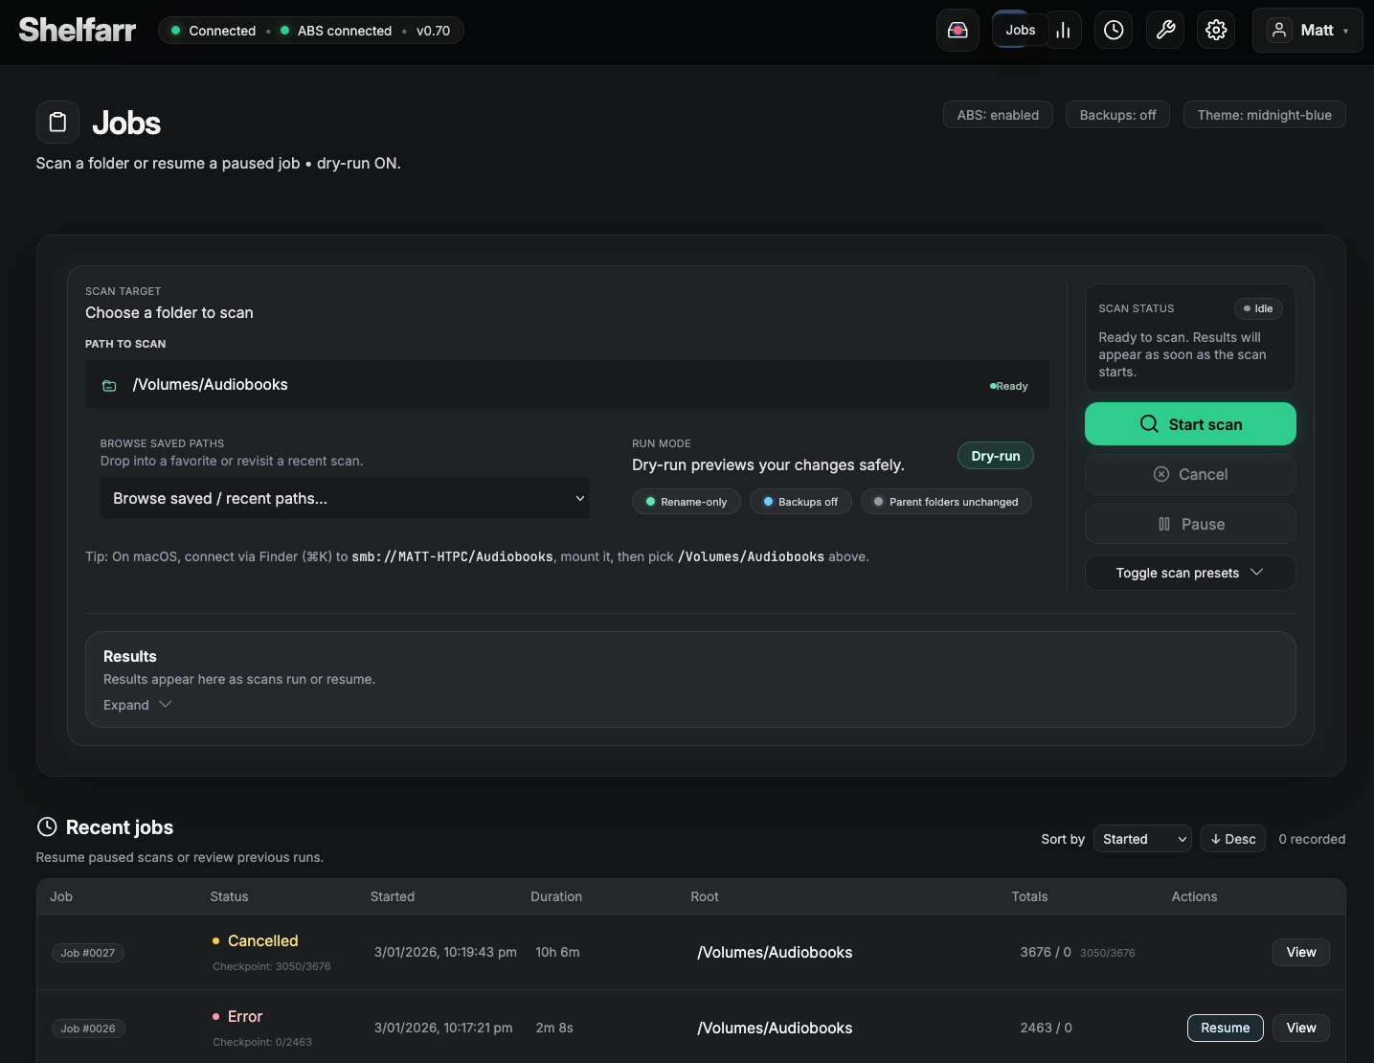Click the folder icon in Path to Scan
The width and height of the screenshot is (1374, 1063).
[x=110, y=384]
